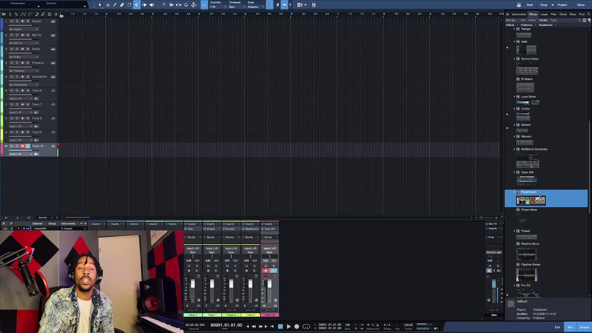Open the Shop browser tab
The width and height of the screenshot is (592, 333).
pyautogui.click(x=573, y=14)
